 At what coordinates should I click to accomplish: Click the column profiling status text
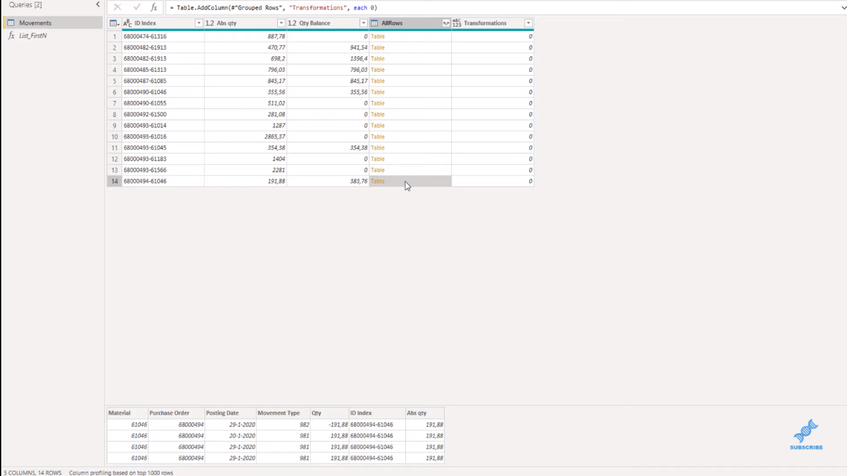(x=121, y=473)
